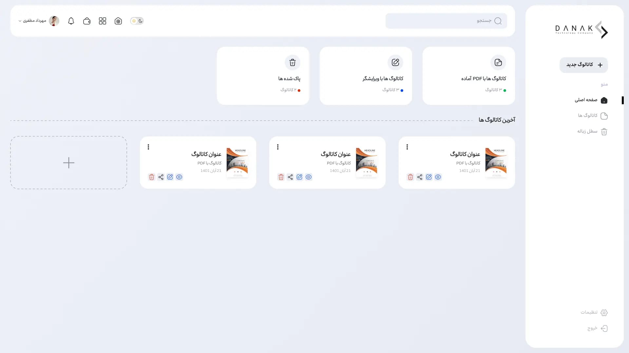Delete the rightmost catalog card via trash icon
629x353 pixels.
(x=410, y=177)
